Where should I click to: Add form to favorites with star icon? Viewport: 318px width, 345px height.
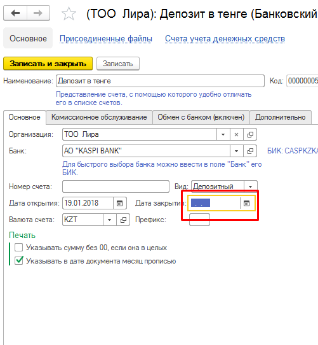tap(69, 13)
